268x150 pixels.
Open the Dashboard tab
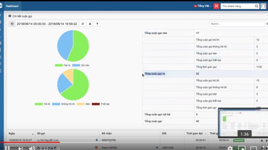click(12, 6)
